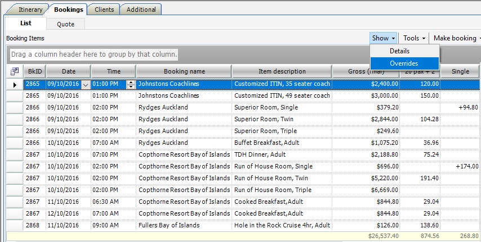
Task: Sort by Item description column header
Action: coord(282,71)
